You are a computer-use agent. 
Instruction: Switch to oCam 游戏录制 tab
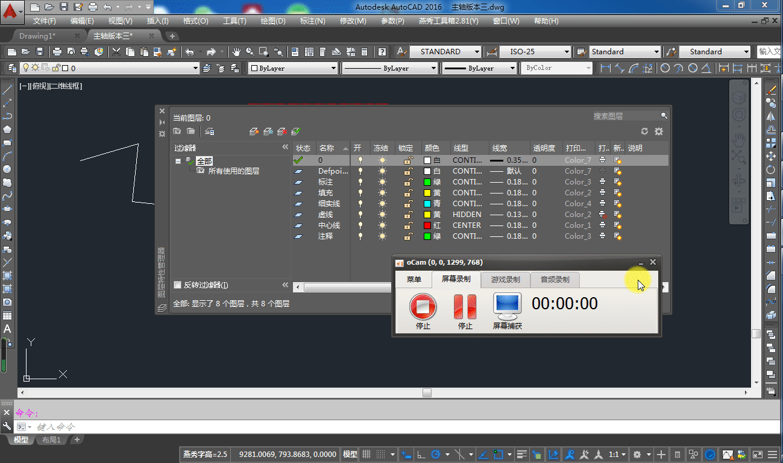pyautogui.click(x=505, y=280)
